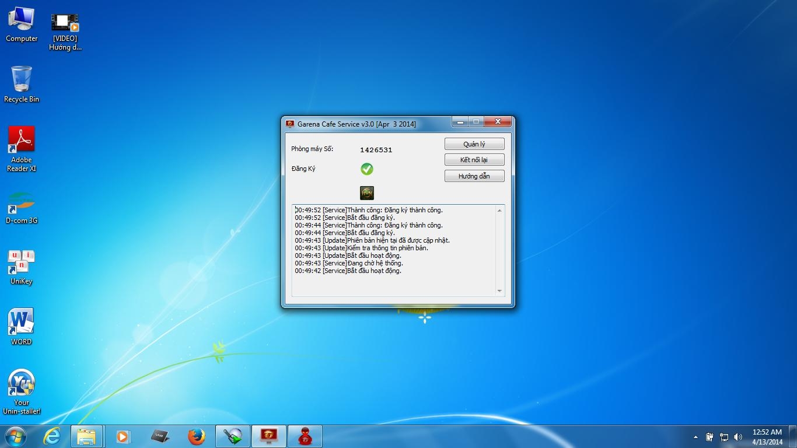Click the volume speaker tray icon

point(738,437)
